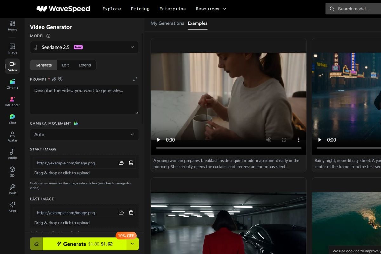Click the sparkle enhance-prompt icon
The width and height of the screenshot is (381, 254).
click(x=54, y=79)
